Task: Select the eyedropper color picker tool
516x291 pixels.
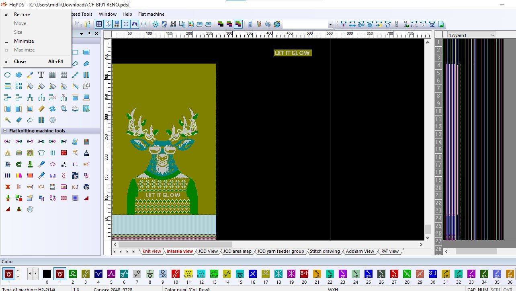Action: (x=30, y=75)
